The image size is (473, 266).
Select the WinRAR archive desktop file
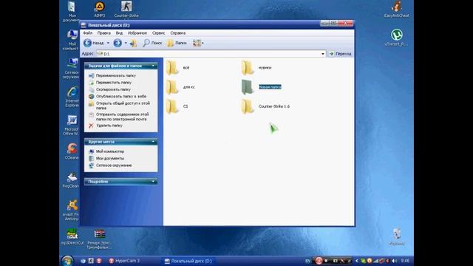99,239
